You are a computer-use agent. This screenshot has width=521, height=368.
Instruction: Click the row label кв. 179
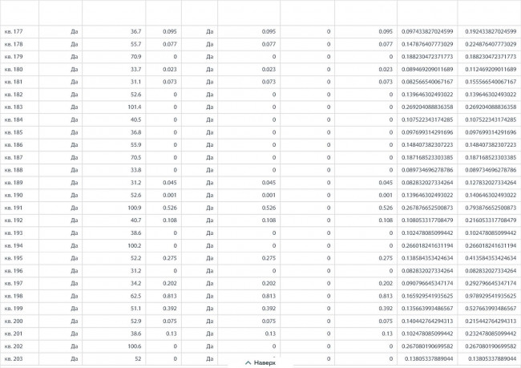coord(14,57)
